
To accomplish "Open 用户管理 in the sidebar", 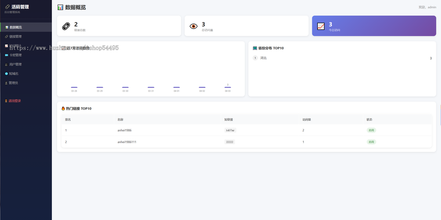I will click(x=26, y=64).
